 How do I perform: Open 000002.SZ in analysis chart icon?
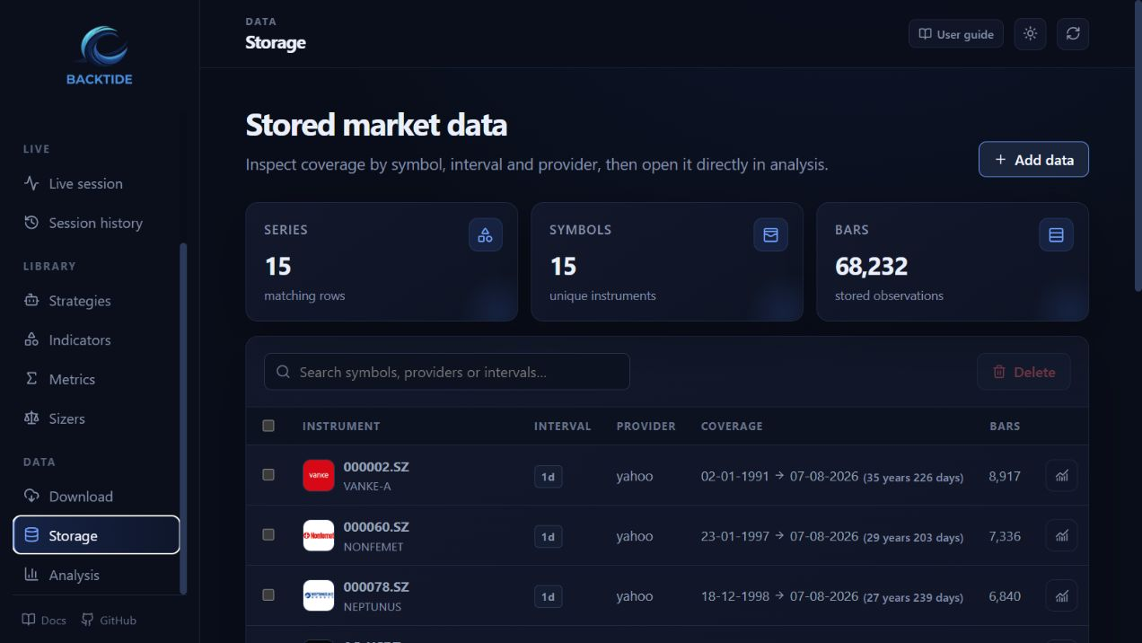pos(1062,476)
